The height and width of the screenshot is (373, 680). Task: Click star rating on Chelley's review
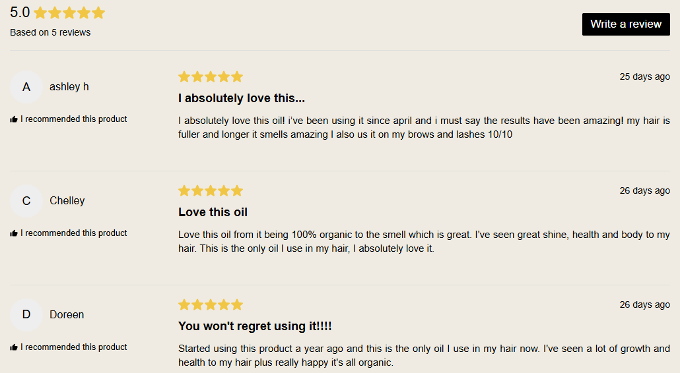point(211,191)
